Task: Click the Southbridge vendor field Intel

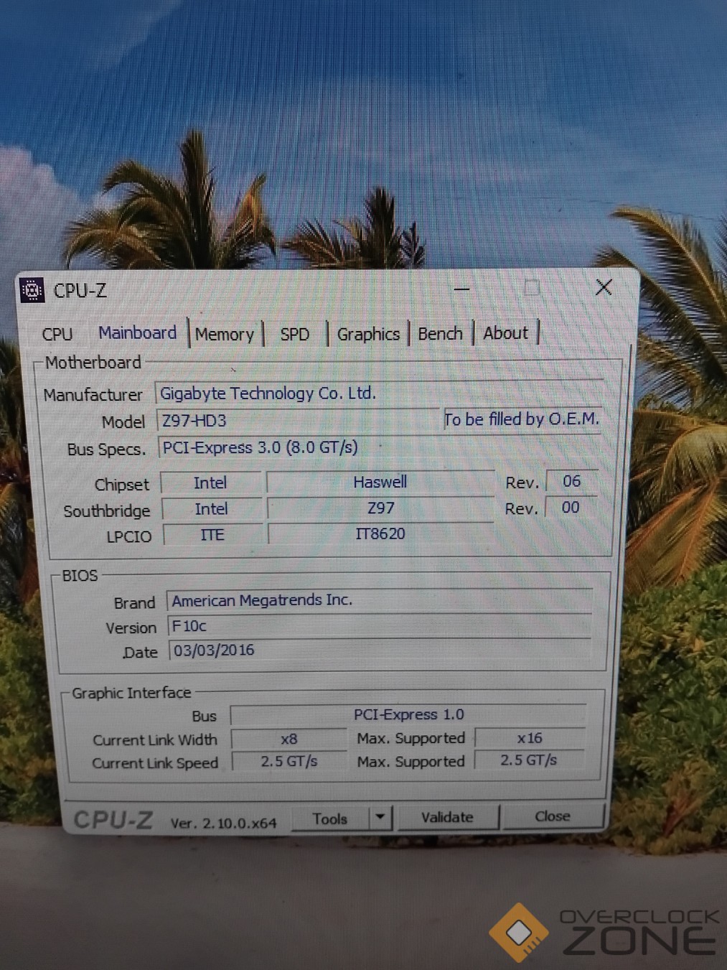Action: pyautogui.click(x=211, y=509)
